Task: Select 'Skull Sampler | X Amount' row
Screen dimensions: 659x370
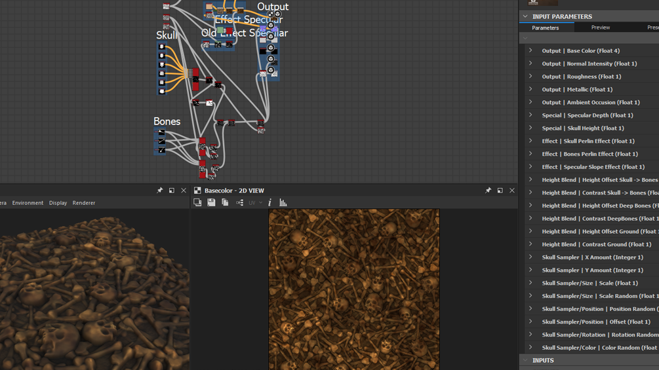Action: [591, 257]
